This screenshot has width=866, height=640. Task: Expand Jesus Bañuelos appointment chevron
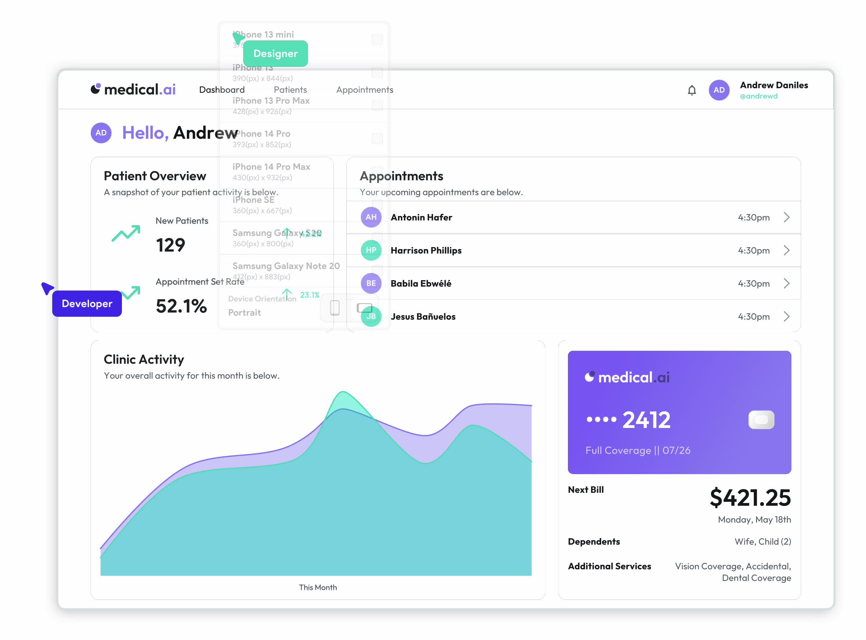786,316
